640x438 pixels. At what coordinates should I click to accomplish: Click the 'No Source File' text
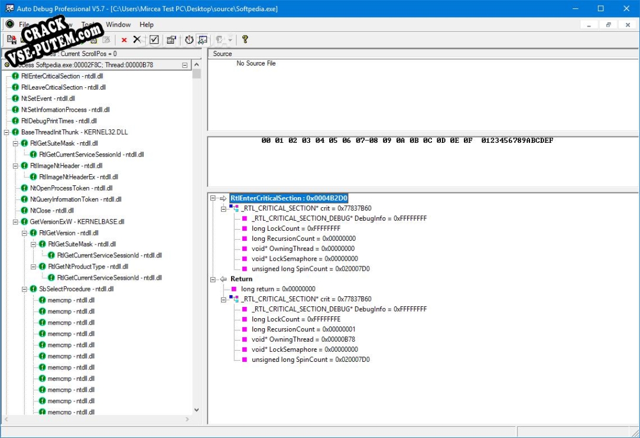coord(256,63)
